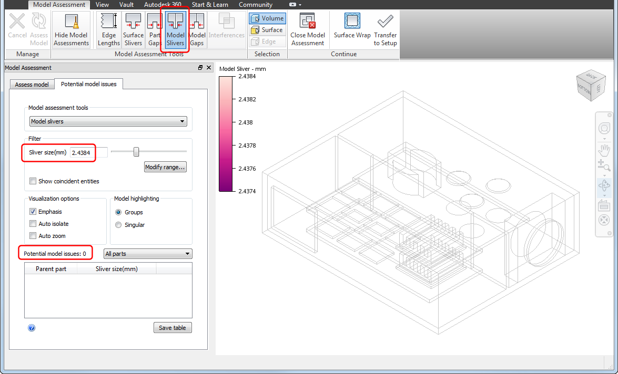Click the Save table button
Image resolution: width=618 pixels, height=374 pixels.
tap(173, 328)
